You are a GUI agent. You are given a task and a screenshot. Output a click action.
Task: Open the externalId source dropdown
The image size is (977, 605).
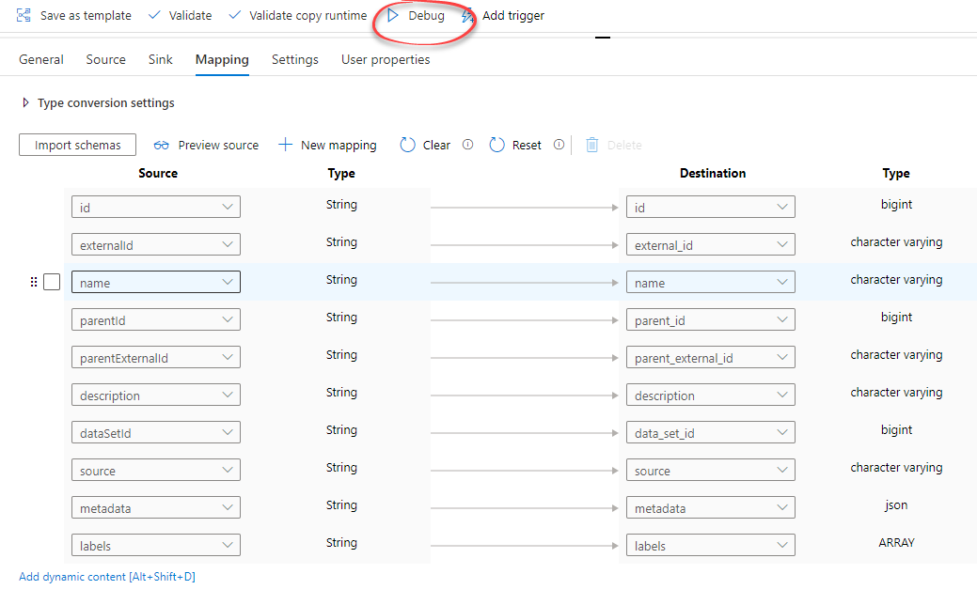pyautogui.click(x=156, y=244)
